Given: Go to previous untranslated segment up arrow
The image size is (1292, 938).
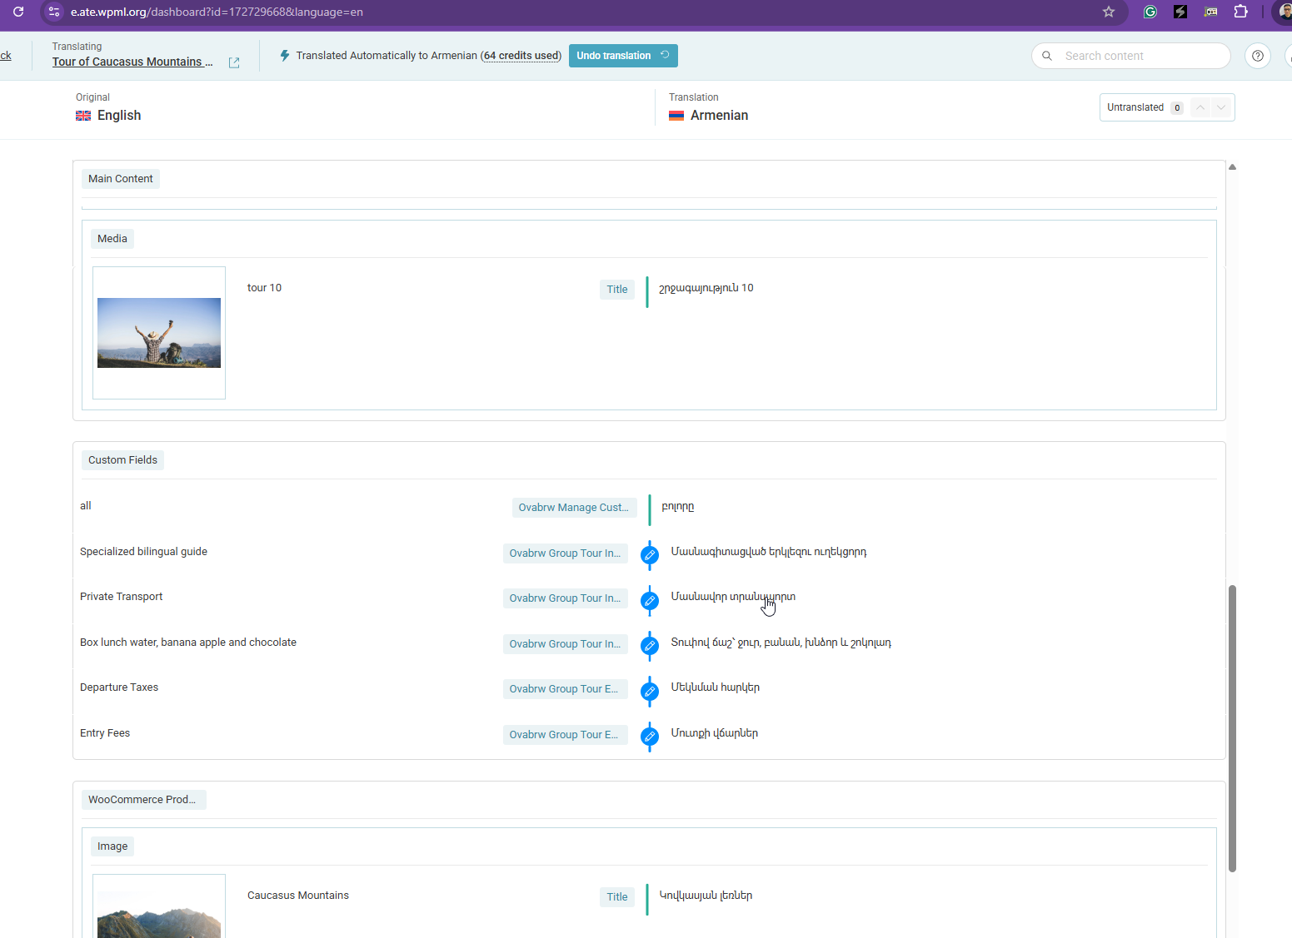Looking at the screenshot, I should coord(1200,107).
